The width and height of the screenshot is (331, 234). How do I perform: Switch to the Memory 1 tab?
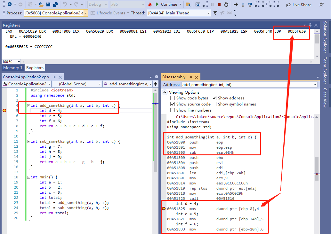(13, 68)
